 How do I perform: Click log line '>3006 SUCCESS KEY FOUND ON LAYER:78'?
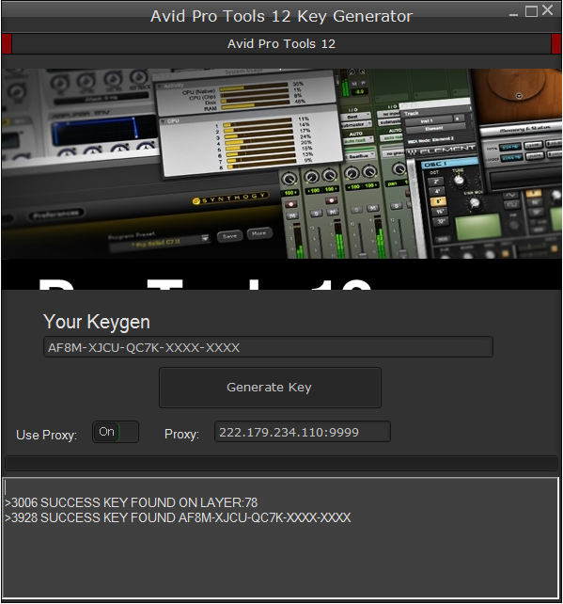132,502
